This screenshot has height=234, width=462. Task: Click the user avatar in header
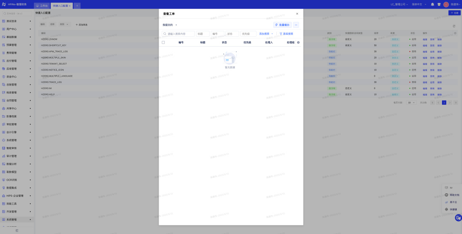click(446, 4)
